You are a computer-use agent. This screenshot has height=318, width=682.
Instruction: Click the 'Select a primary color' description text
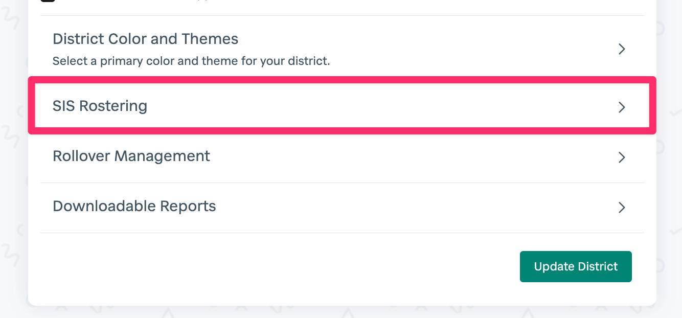191,61
